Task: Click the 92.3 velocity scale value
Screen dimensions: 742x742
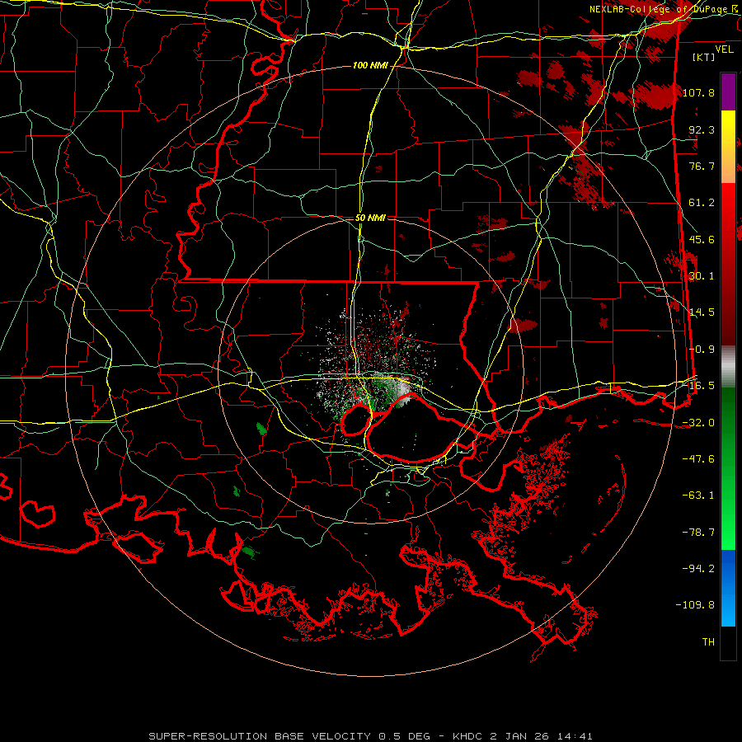Action: coord(702,129)
